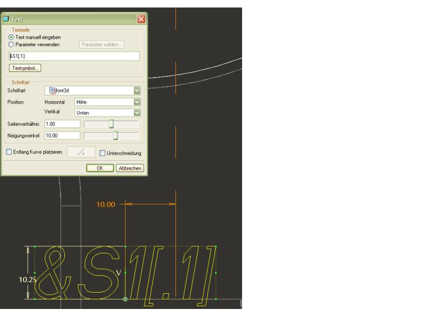Click the Text dialog title icon
421x316 pixels.
pyautogui.click(x=6, y=19)
